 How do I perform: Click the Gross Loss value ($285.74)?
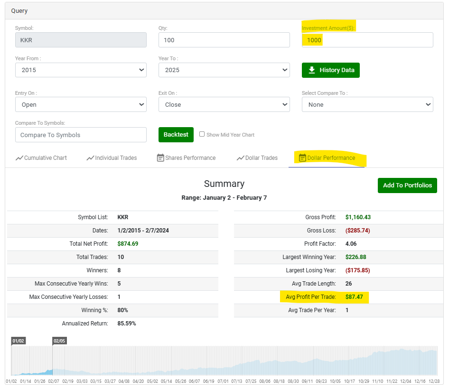pyautogui.click(x=358, y=231)
